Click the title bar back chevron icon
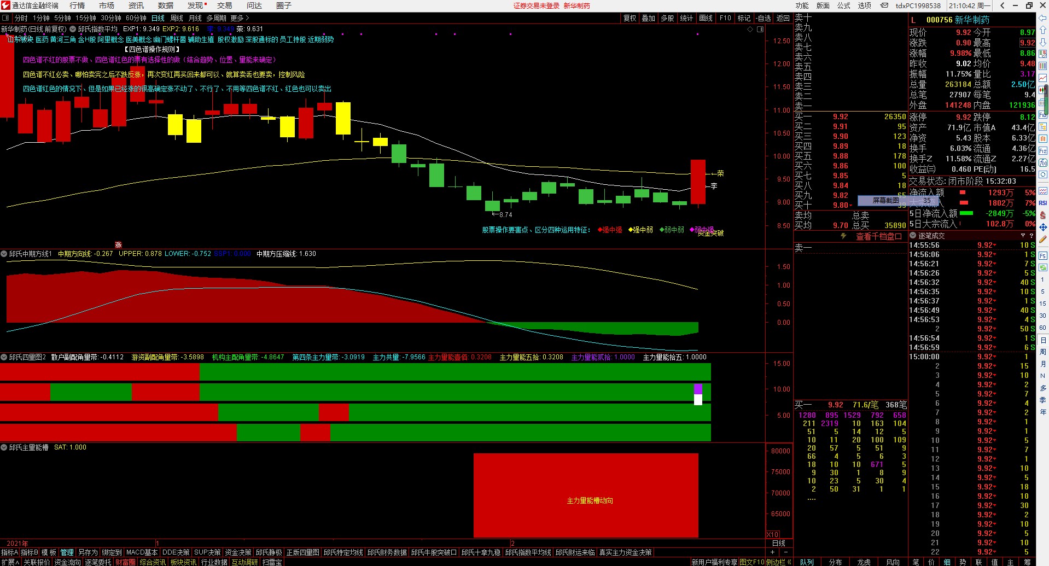Viewport: 1049px width, 566px height. [x=1002, y=5]
